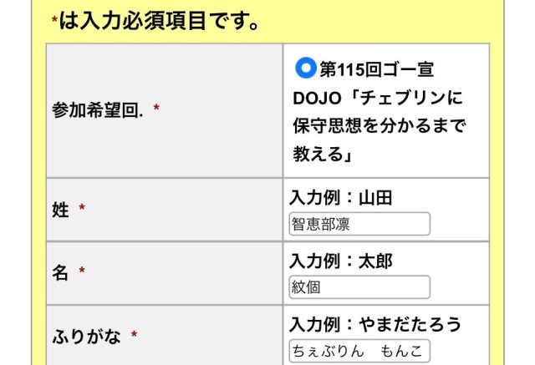Click the 入力例：太郎 example text
The height and width of the screenshot is (365, 535).
(341, 261)
